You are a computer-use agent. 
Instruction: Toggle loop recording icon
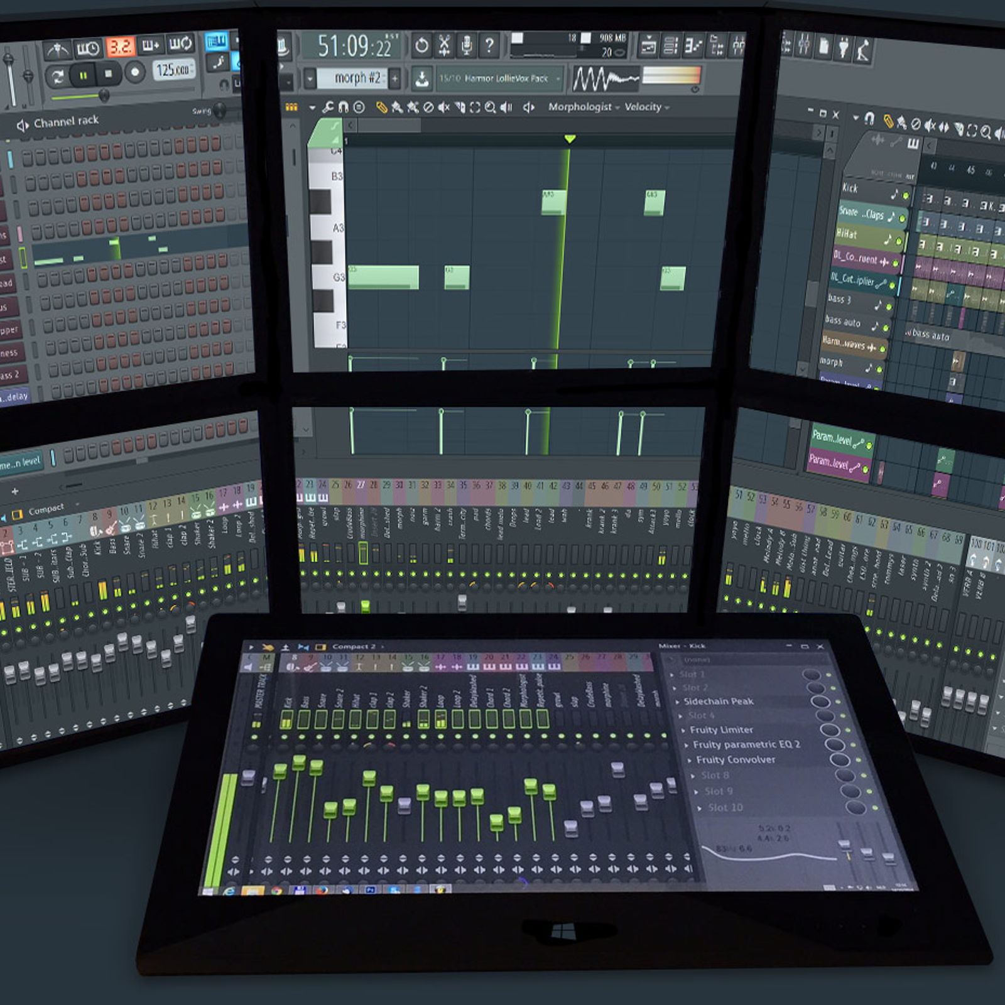point(180,43)
